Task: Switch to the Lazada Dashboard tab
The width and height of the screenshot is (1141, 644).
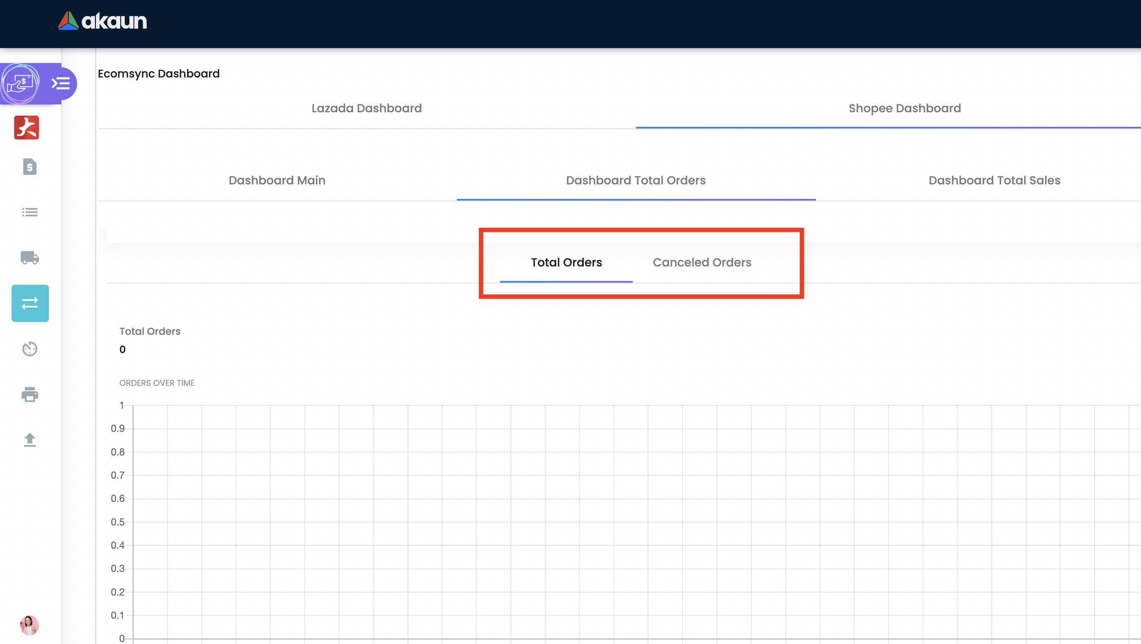Action: pos(367,109)
